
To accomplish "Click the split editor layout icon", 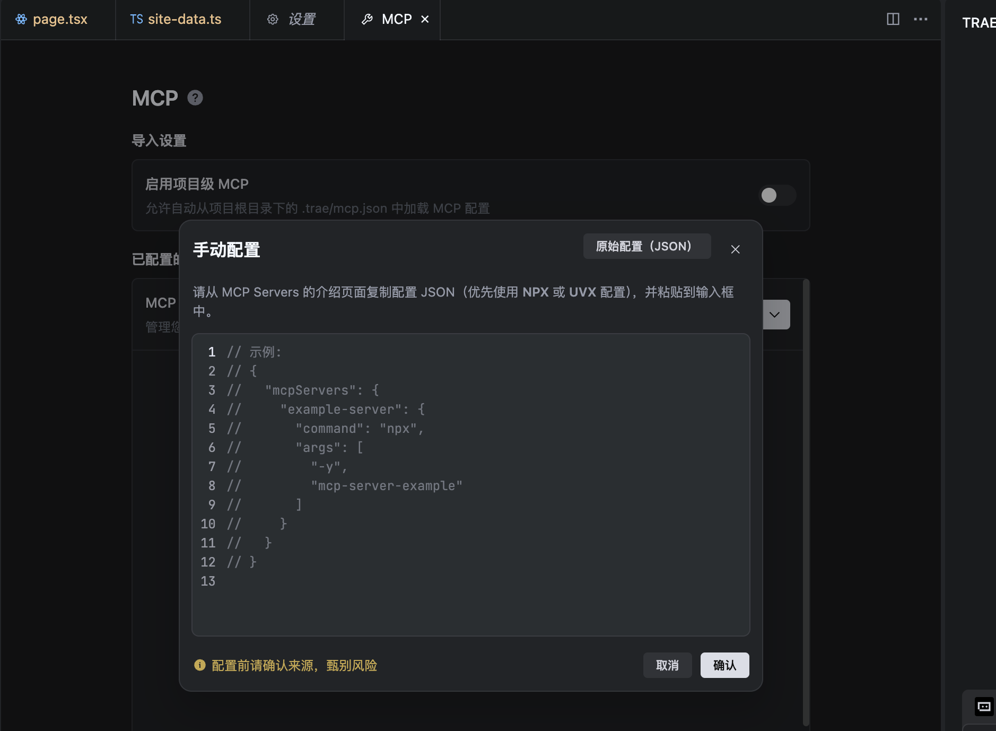I will coord(893,19).
